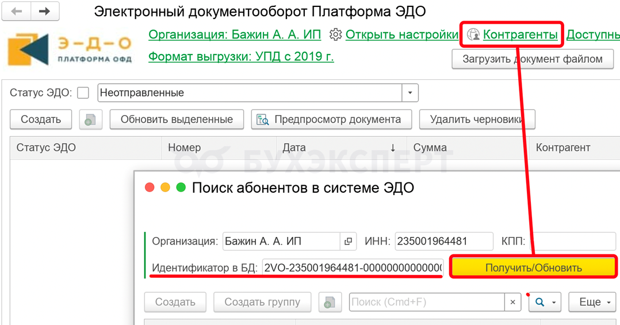Click the open-reference icon in Организация field
This screenshot has width=620, height=325.
pos(349,241)
